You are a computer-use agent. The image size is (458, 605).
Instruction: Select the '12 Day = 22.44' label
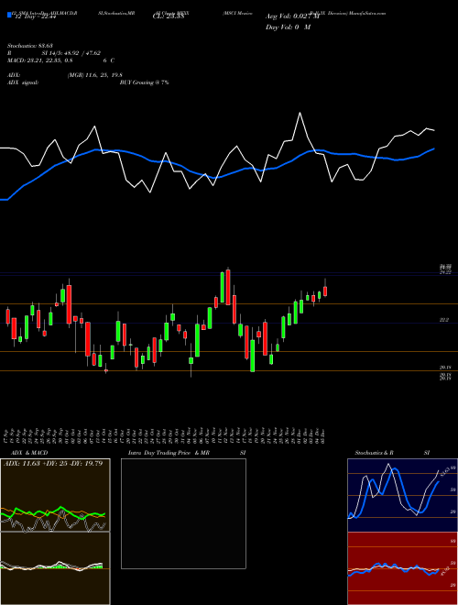coord(35,16)
